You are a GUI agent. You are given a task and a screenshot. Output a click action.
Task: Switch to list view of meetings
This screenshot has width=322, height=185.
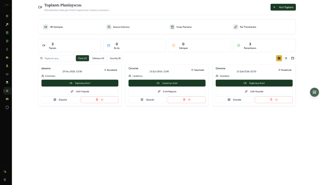tap(286, 58)
